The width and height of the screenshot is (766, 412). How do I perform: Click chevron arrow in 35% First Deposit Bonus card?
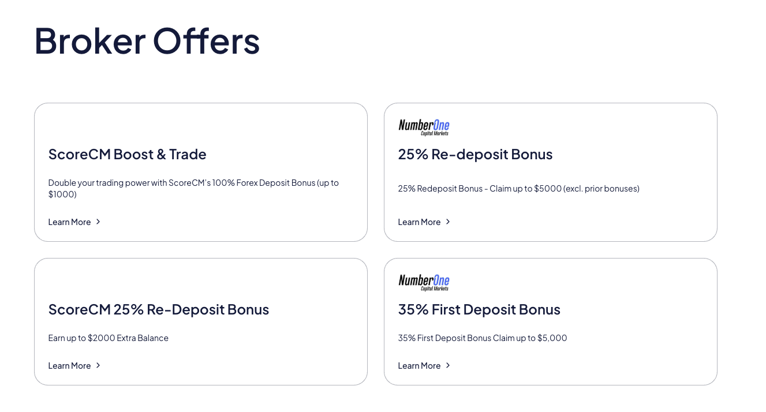click(x=448, y=365)
